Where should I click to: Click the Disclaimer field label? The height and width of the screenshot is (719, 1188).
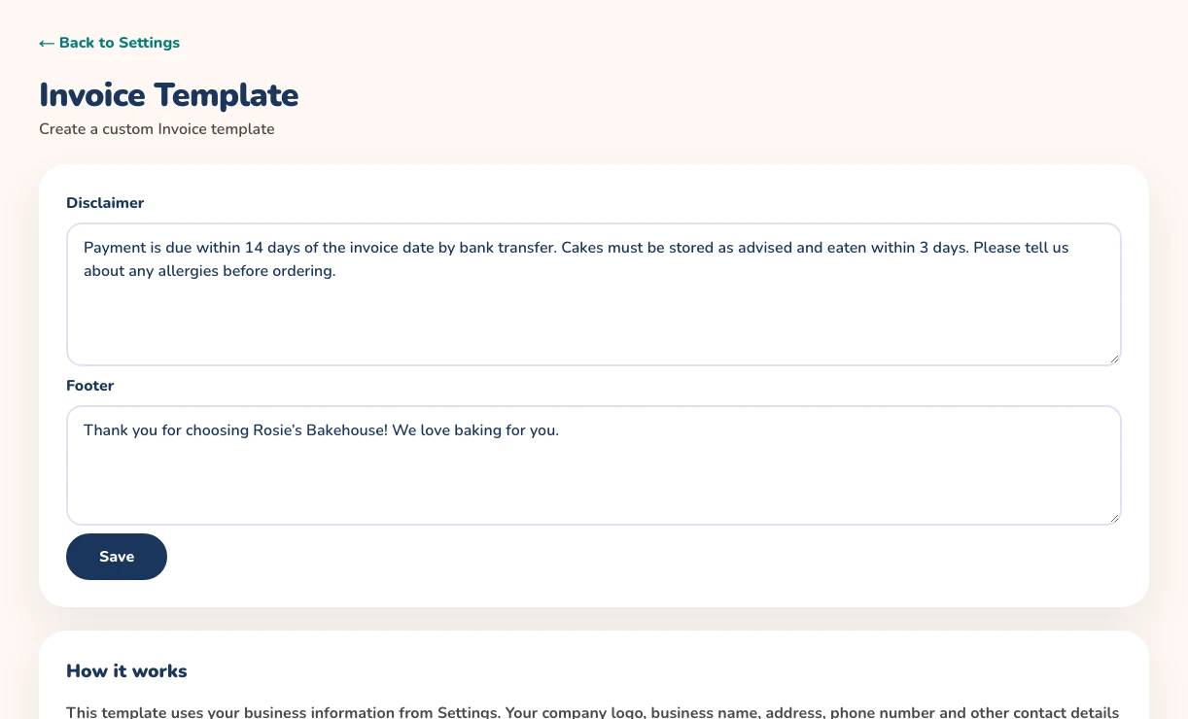click(x=105, y=203)
